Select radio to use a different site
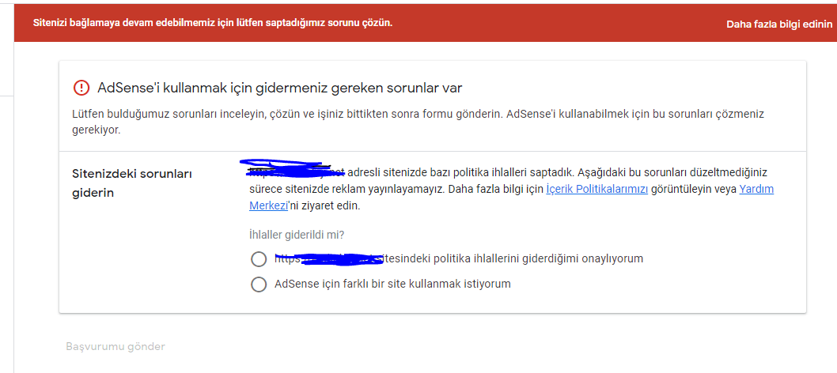Image resolution: width=837 pixels, height=373 pixels. point(259,284)
